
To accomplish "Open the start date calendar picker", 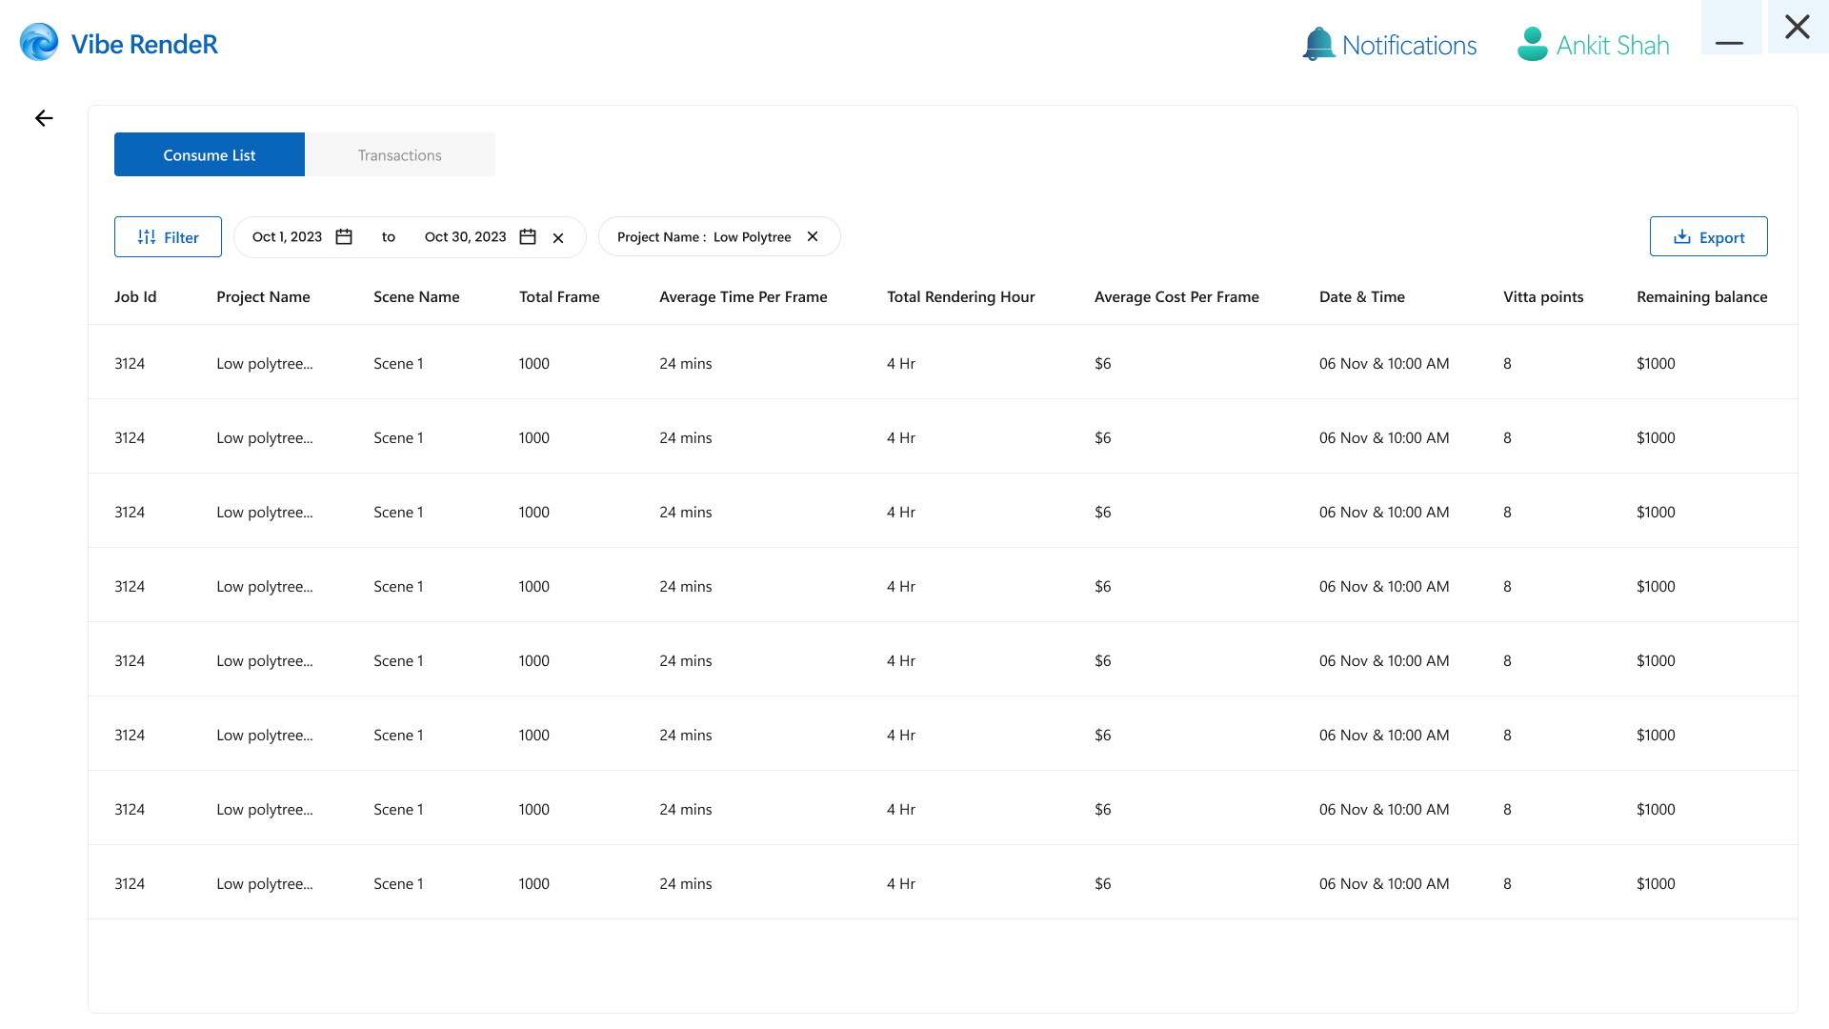I will click(x=344, y=236).
